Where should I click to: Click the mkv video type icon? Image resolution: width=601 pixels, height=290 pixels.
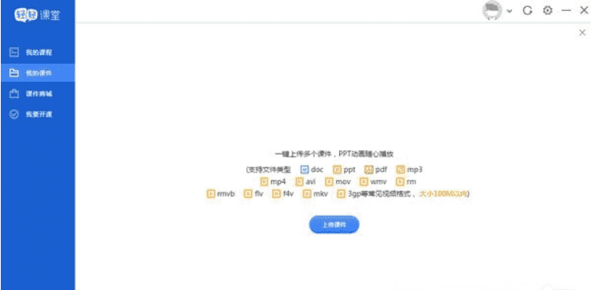click(307, 194)
